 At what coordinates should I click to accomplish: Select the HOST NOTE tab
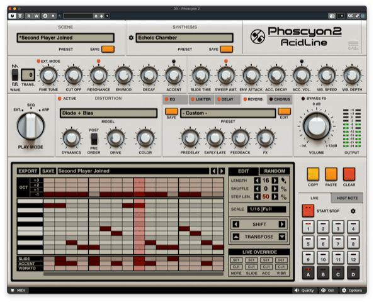coord(347,198)
